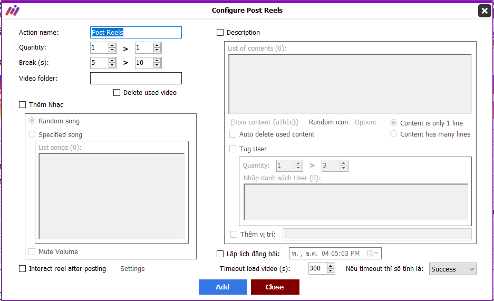Increase the first Quantity value with up arrow
494x301 pixels.
click(112, 45)
